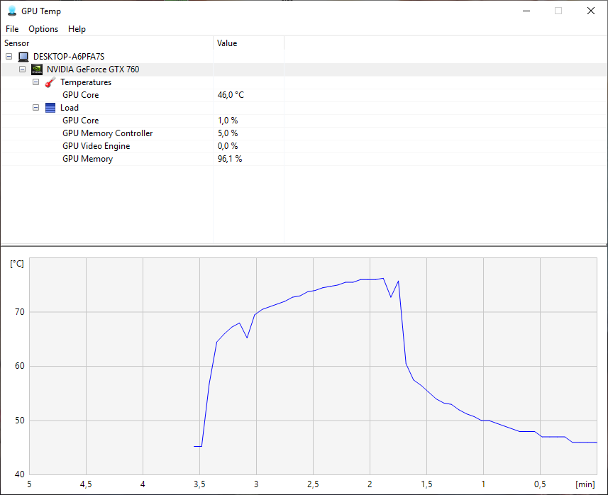
Task: Collapse the Load group
Action: [36, 108]
